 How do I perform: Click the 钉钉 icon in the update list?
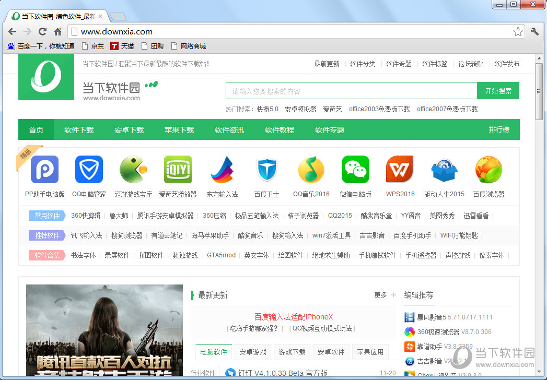click(x=230, y=372)
